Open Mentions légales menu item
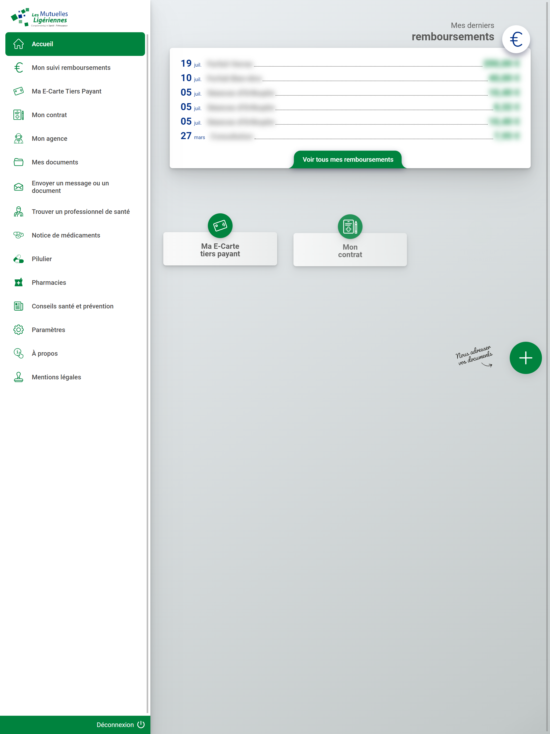 [75, 377]
